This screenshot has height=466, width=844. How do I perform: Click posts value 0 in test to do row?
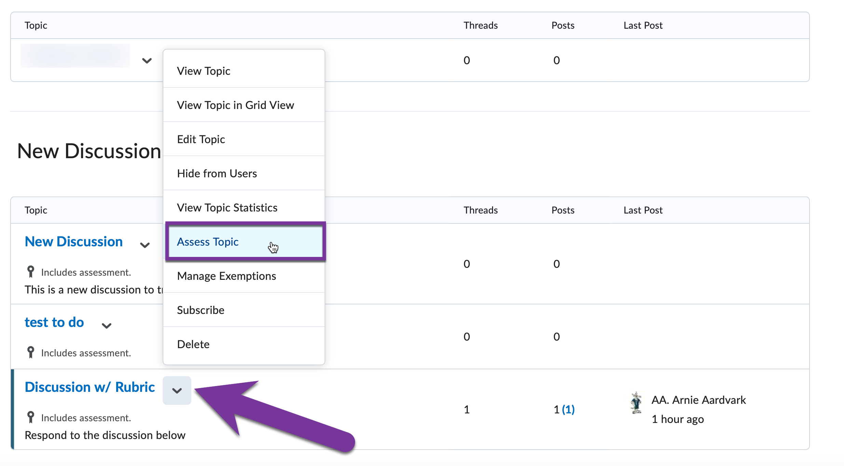click(557, 337)
